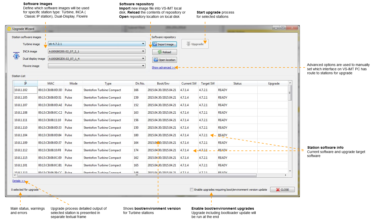Sort station list by IP column
Viewport: 379px width, 224px height.
pos(25,84)
